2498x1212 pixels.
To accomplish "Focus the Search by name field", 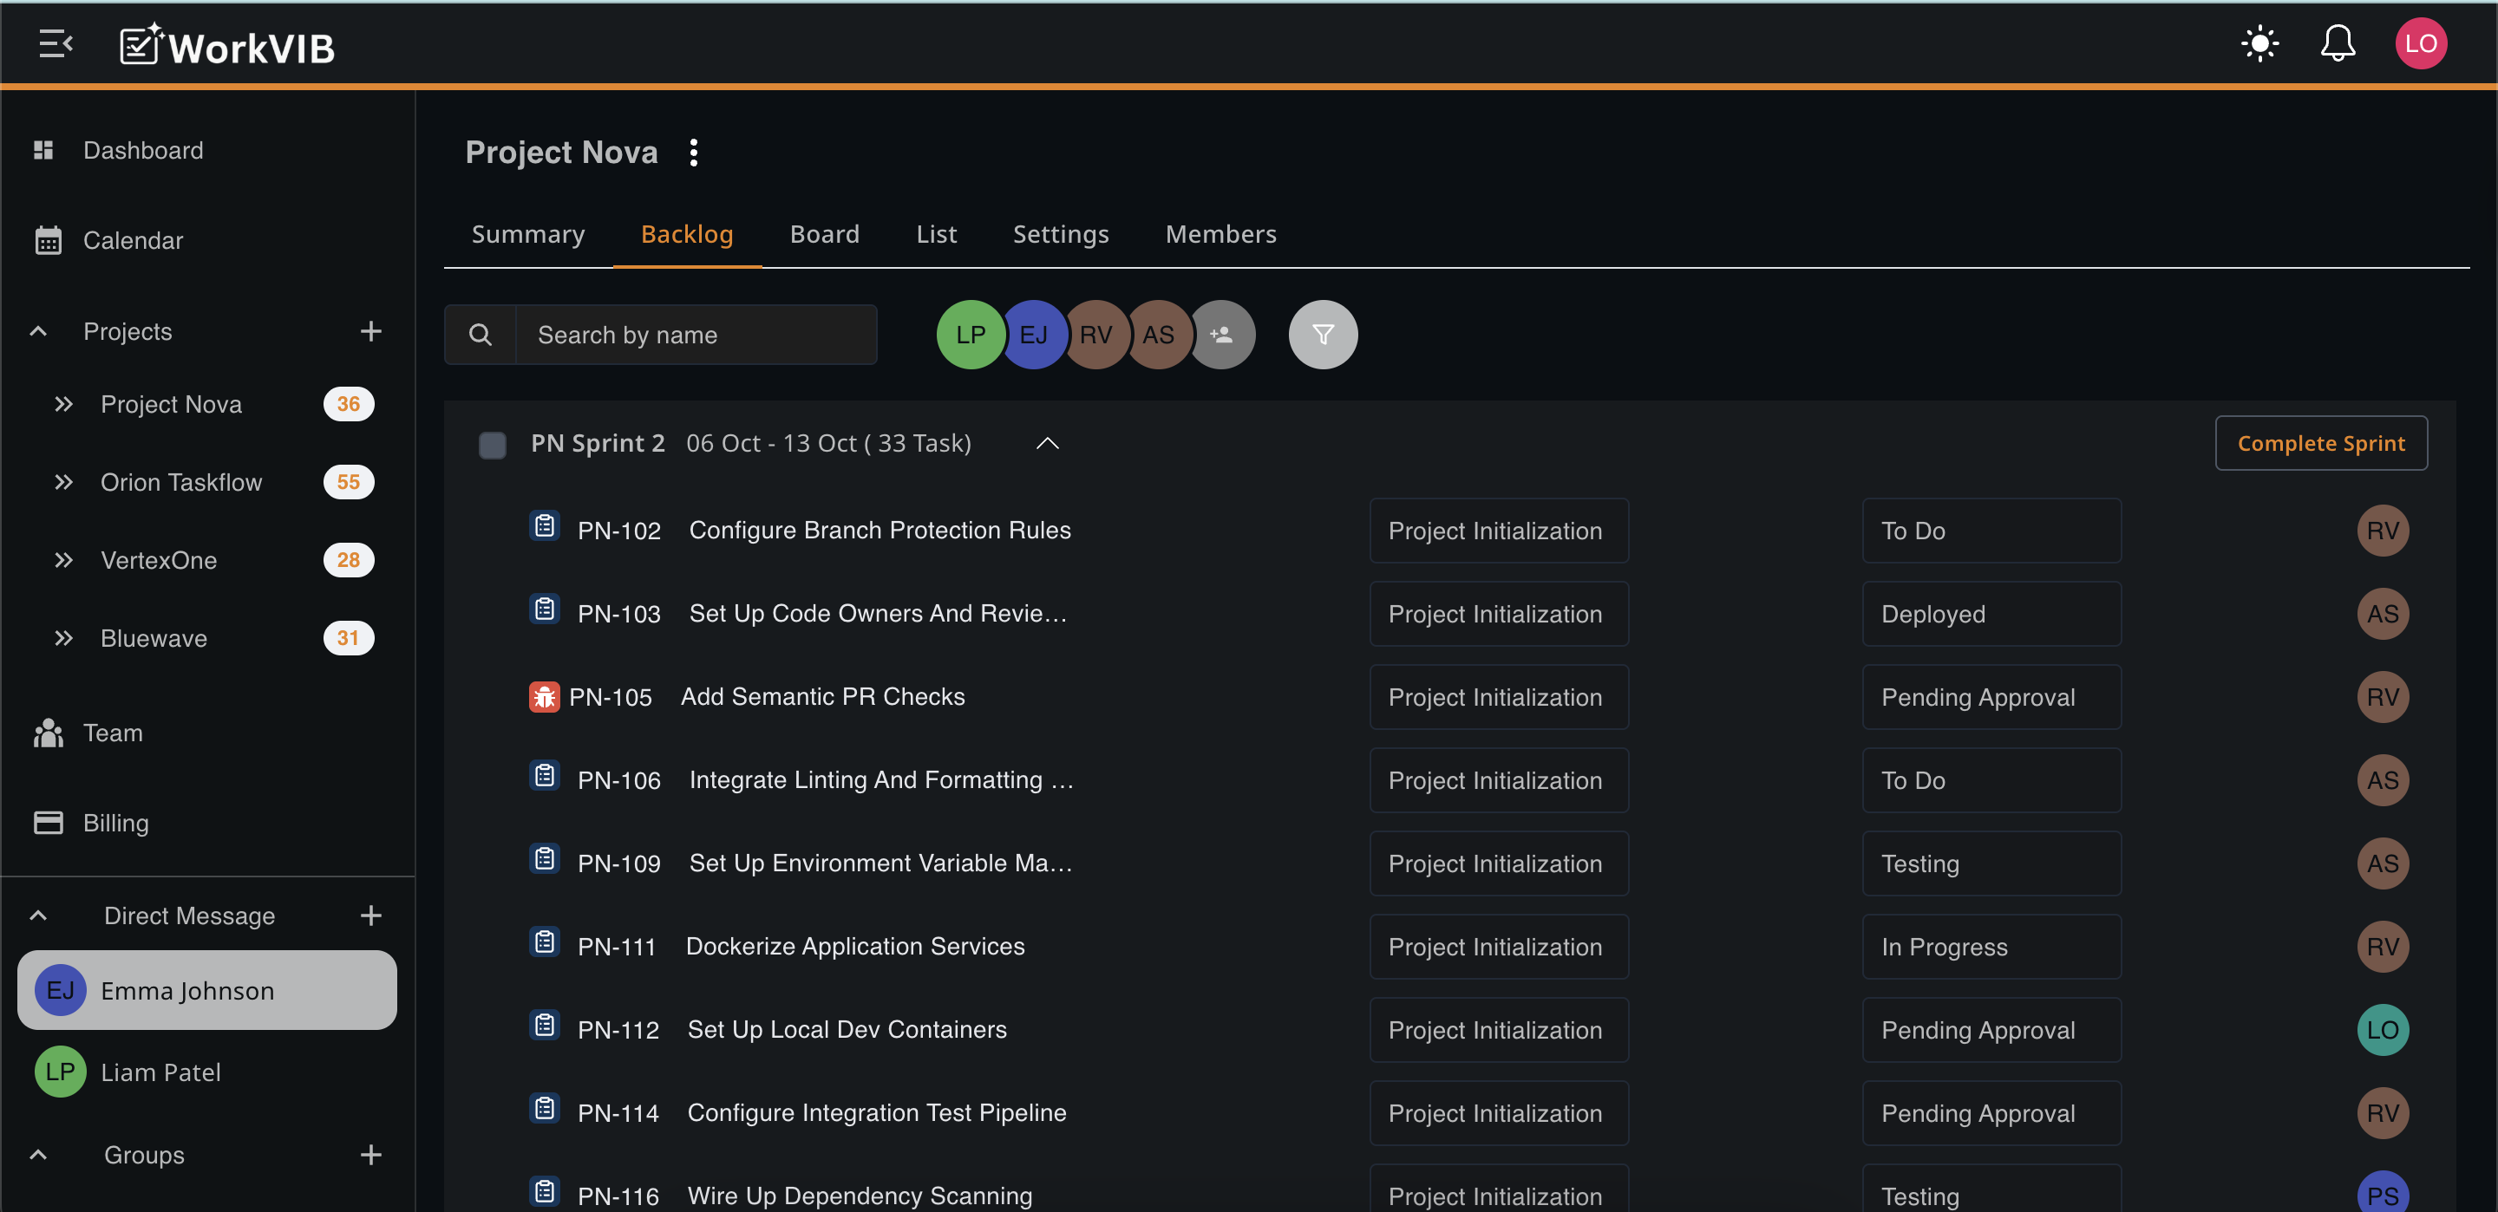I will [696, 335].
